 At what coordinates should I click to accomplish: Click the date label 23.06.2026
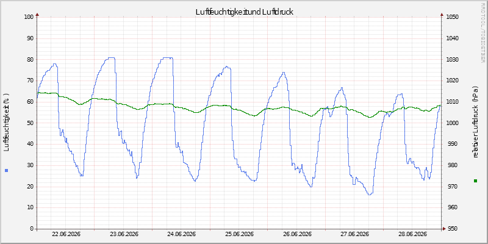tap(124, 234)
